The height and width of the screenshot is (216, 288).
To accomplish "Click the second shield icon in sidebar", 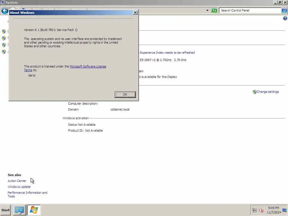I will [x=4, y=38].
